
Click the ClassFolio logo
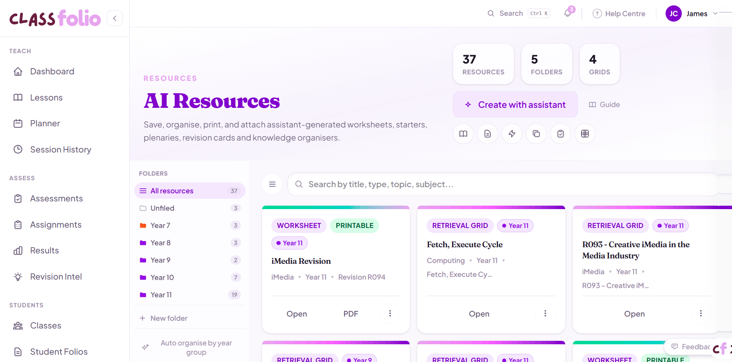point(55,18)
